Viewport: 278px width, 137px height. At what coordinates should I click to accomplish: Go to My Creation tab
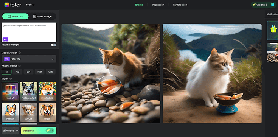180,5
